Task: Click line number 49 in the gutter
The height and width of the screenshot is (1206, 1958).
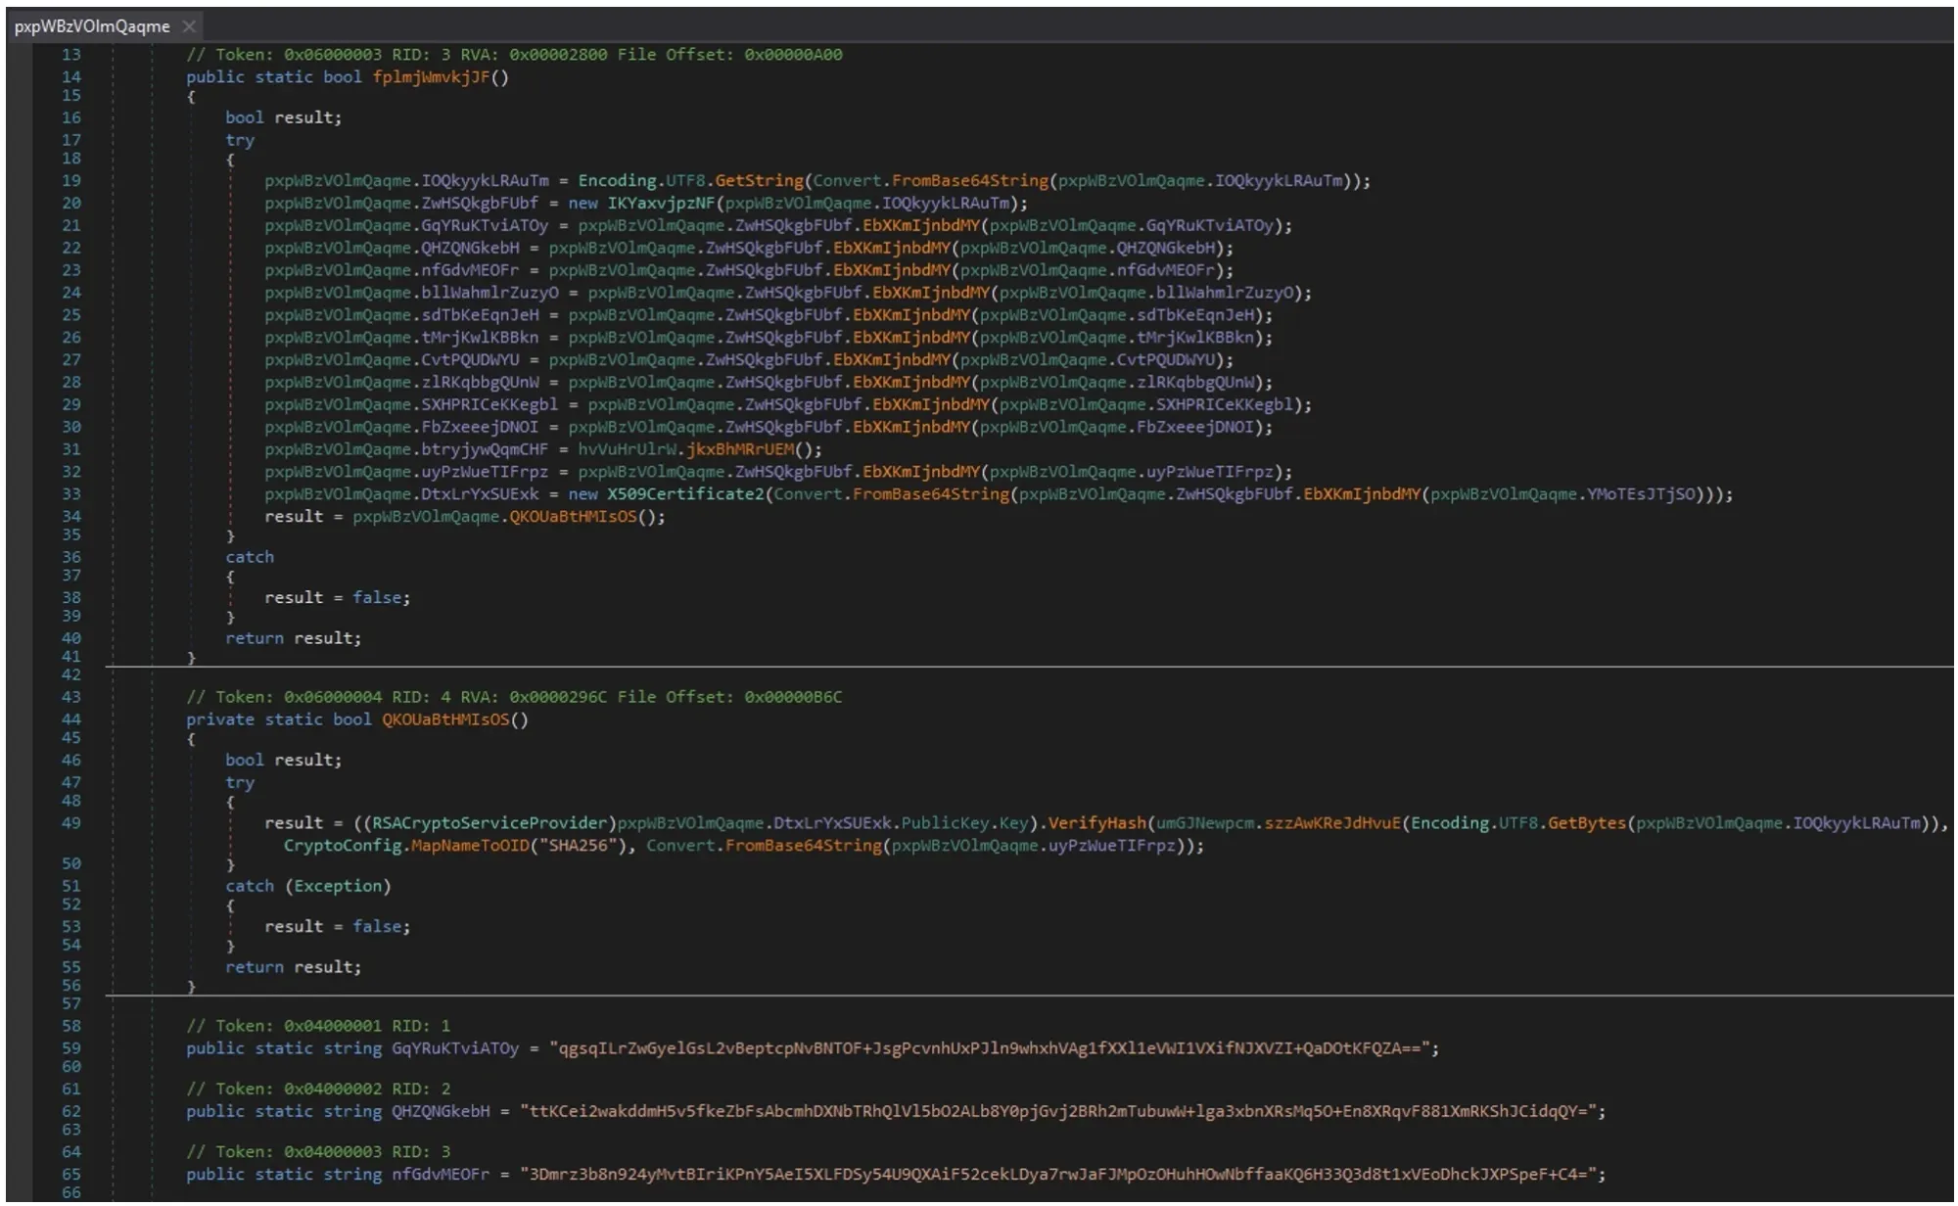Action: point(70,823)
